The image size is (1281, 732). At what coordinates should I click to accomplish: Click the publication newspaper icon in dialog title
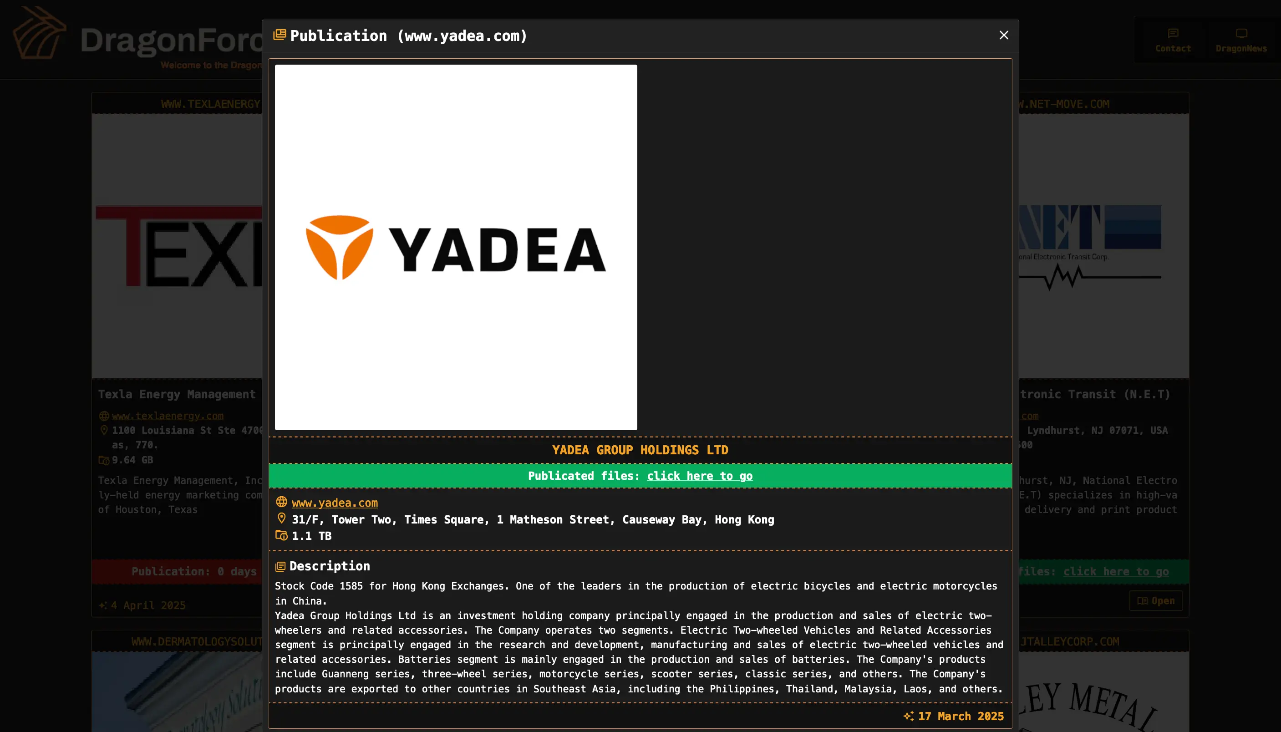(280, 35)
